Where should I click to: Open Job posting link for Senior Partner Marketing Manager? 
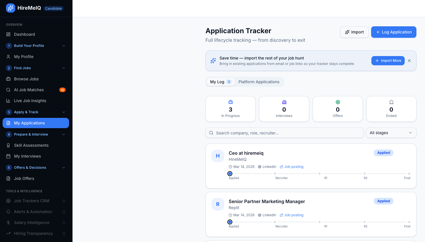coord(291,215)
